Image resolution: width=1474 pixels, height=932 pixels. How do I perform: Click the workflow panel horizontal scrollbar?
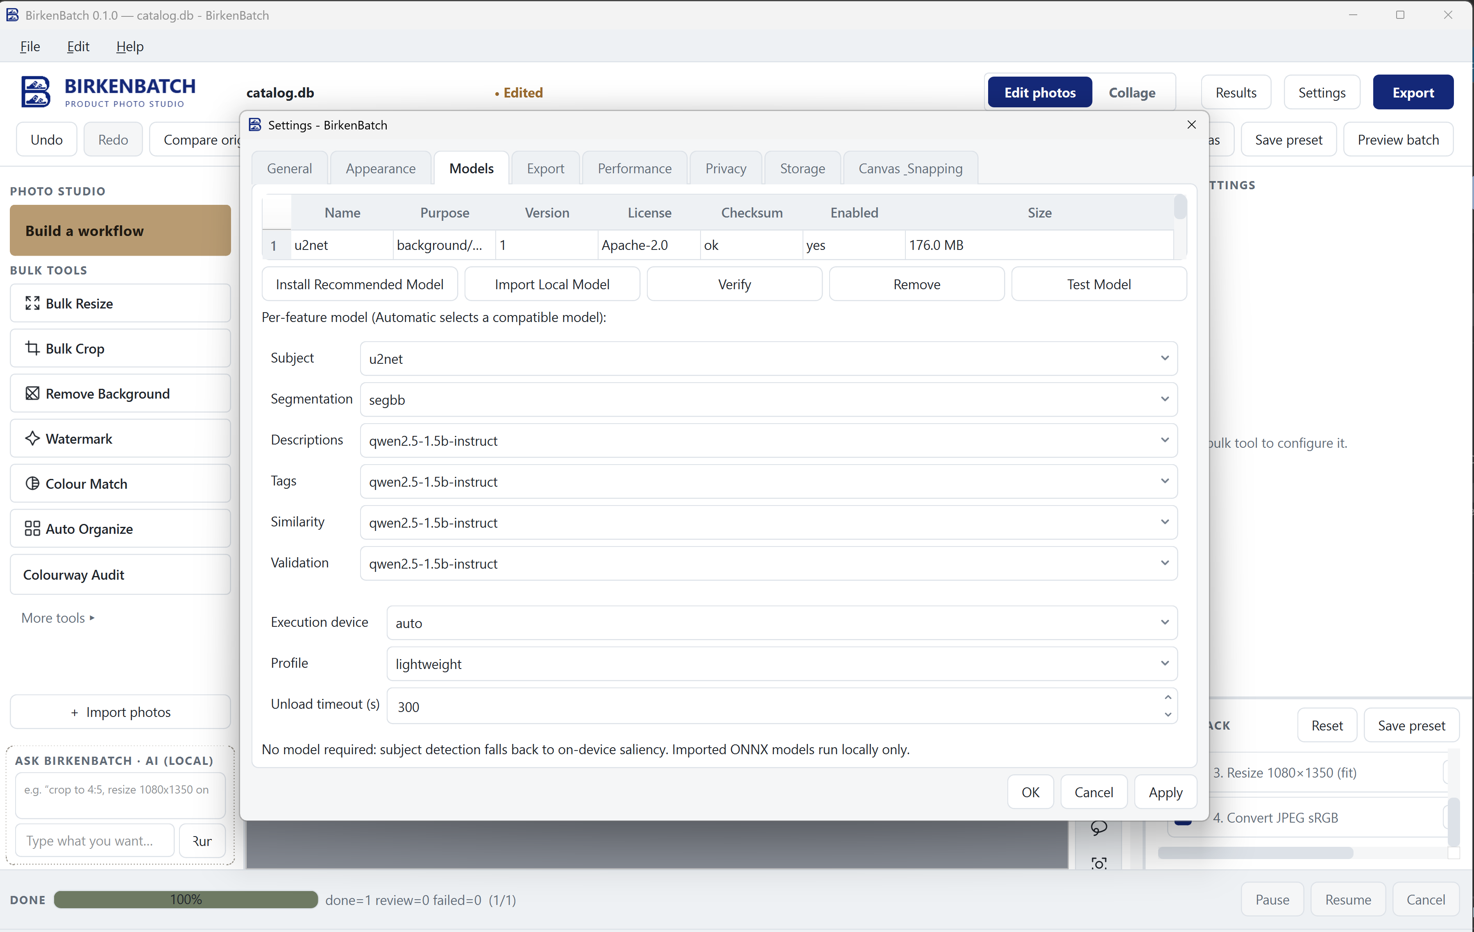[x=1256, y=853]
